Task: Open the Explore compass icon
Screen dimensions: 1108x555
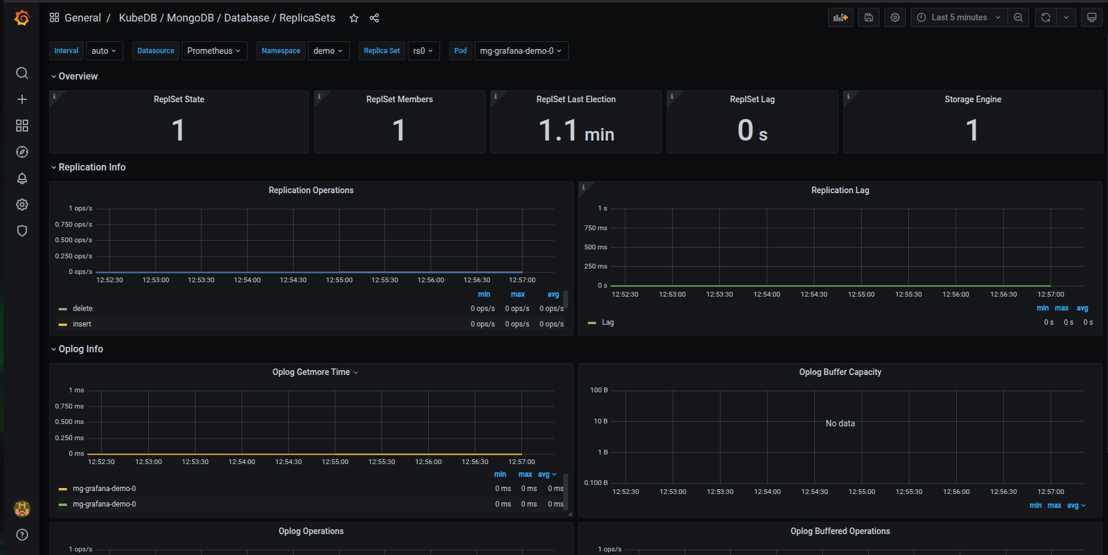Action: (x=22, y=152)
